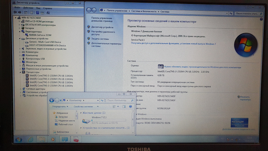
Task: Select Звуковые, видео и игровые устройства
Action: click(46, 49)
